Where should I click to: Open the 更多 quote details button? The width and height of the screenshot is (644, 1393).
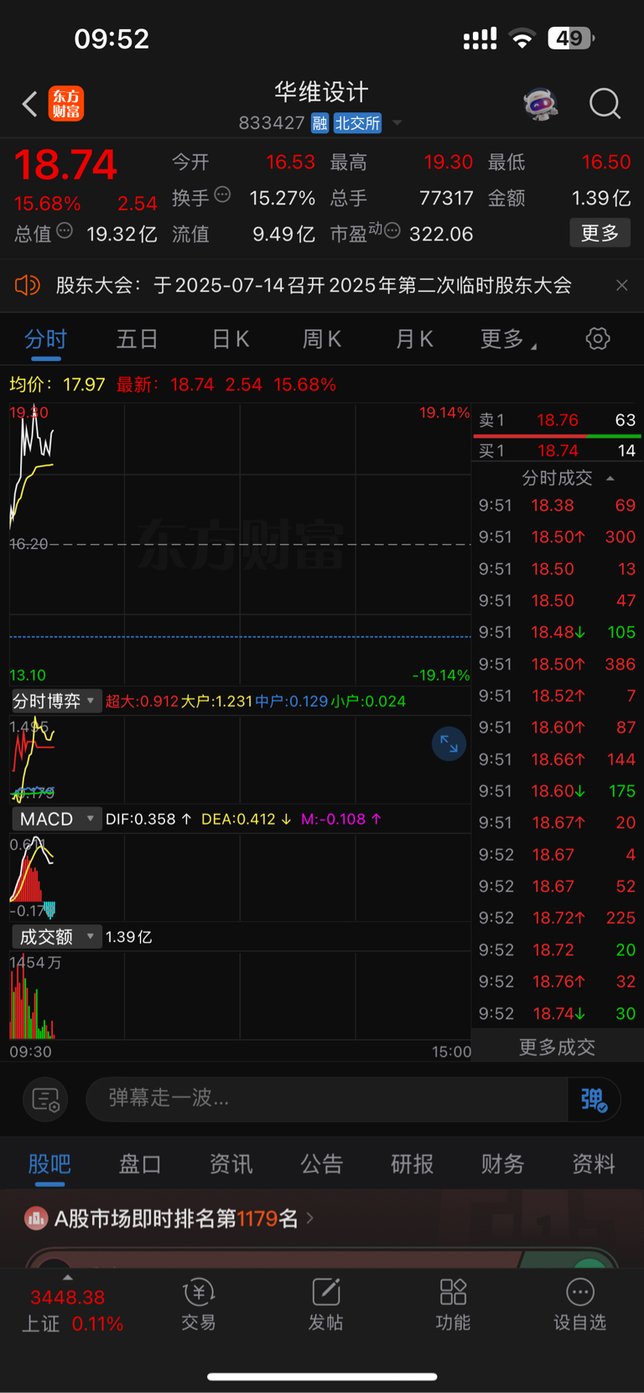(x=600, y=233)
